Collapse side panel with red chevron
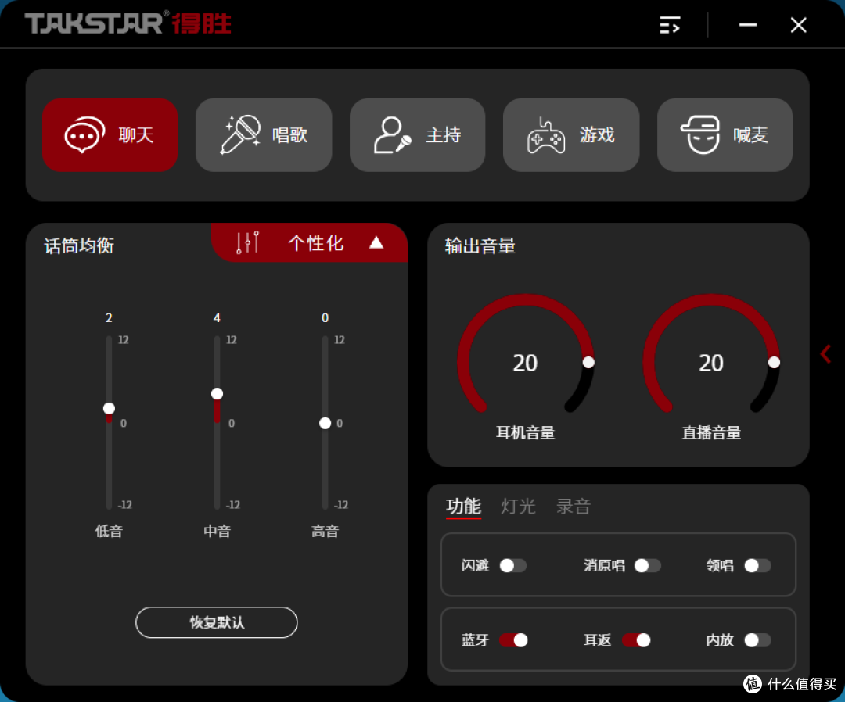This screenshot has height=702, width=845. [825, 353]
